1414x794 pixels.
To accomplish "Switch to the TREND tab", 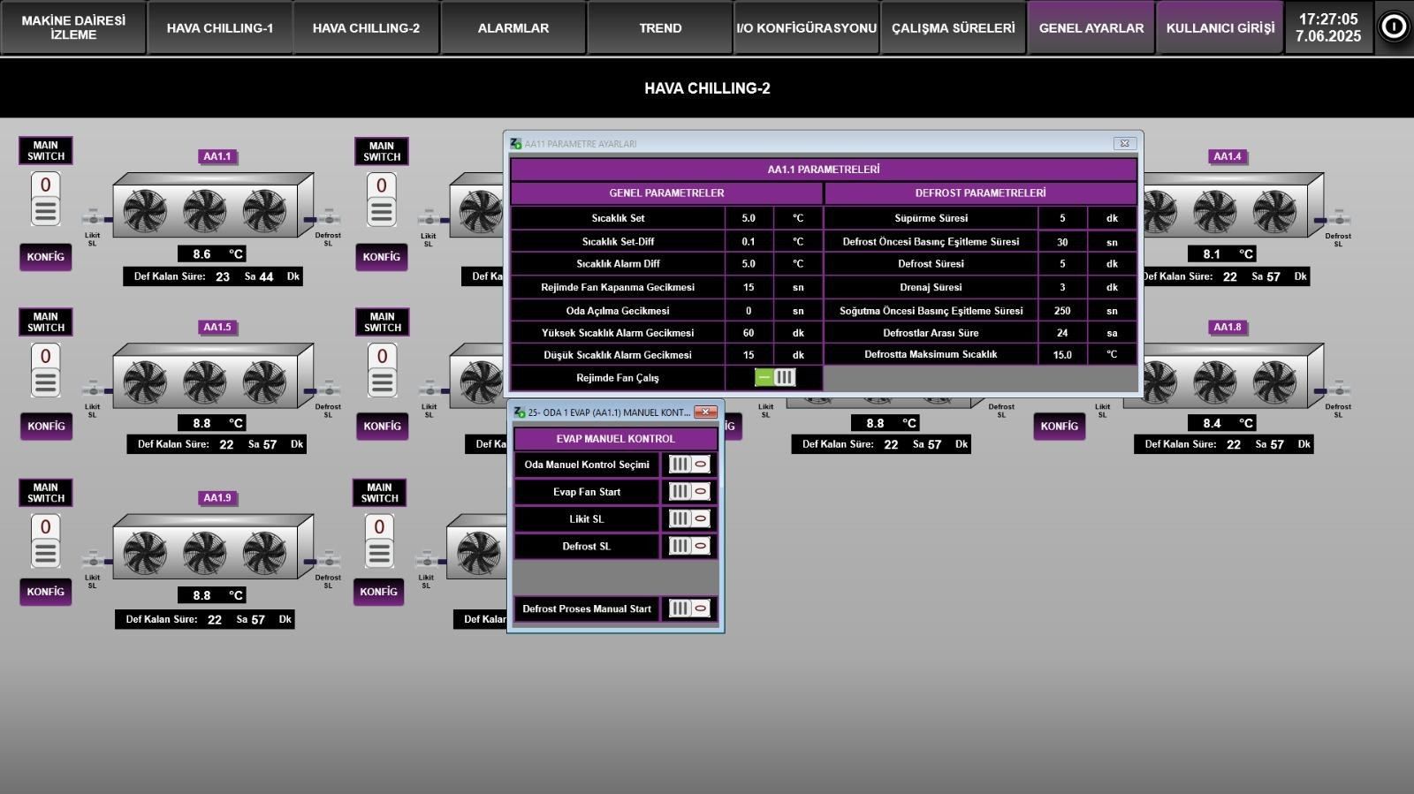I will [660, 28].
